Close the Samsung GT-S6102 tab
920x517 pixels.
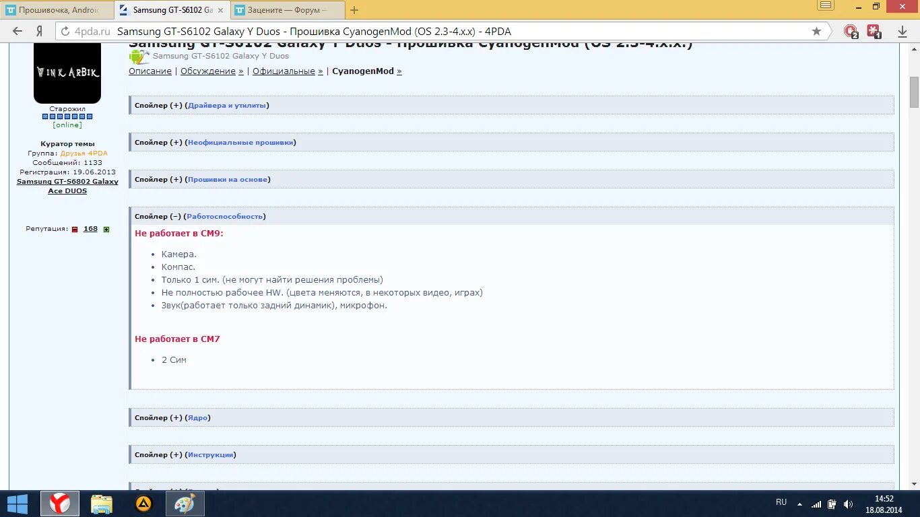[220, 10]
